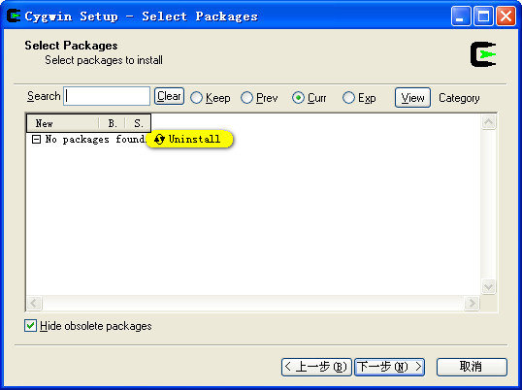This screenshot has height=390, width=522.
Task: Click the B. column header
Action: point(112,123)
